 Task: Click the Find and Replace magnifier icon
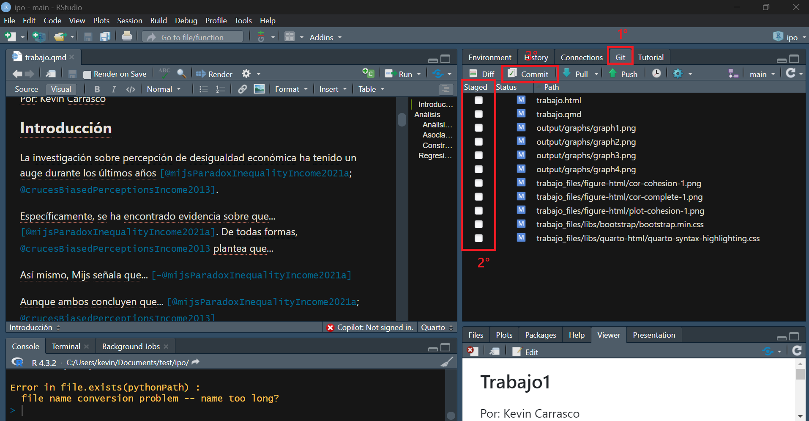click(x=182, y=74)
